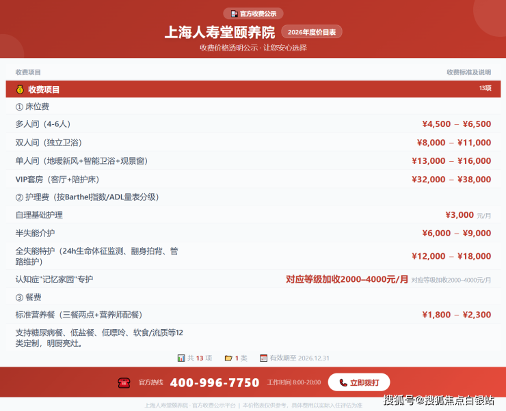Click the 收费标准及说明 column heading
The width and height of the screenshot is (506, 411).
coord(469,72)
